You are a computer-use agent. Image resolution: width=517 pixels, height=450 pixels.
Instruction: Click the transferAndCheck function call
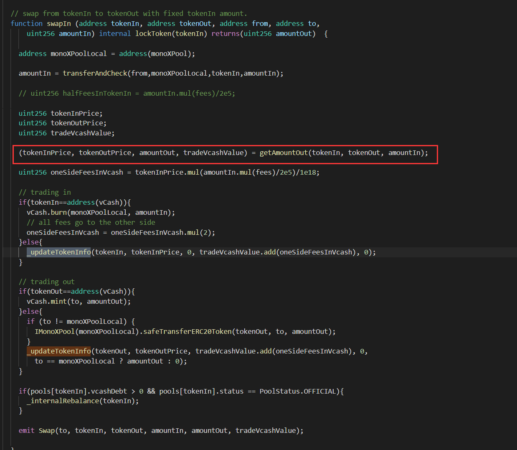tap(95, 73)
